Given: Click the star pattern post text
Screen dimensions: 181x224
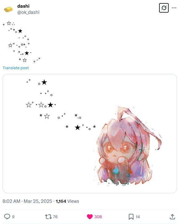Looking at the screenshot, I should pos(22,42).
